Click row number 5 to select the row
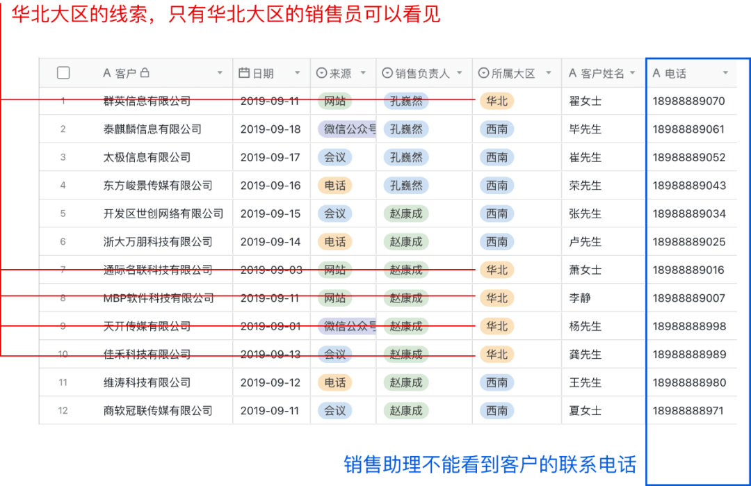The width and height of the screenshot is (751, 486). pos(63,213)
